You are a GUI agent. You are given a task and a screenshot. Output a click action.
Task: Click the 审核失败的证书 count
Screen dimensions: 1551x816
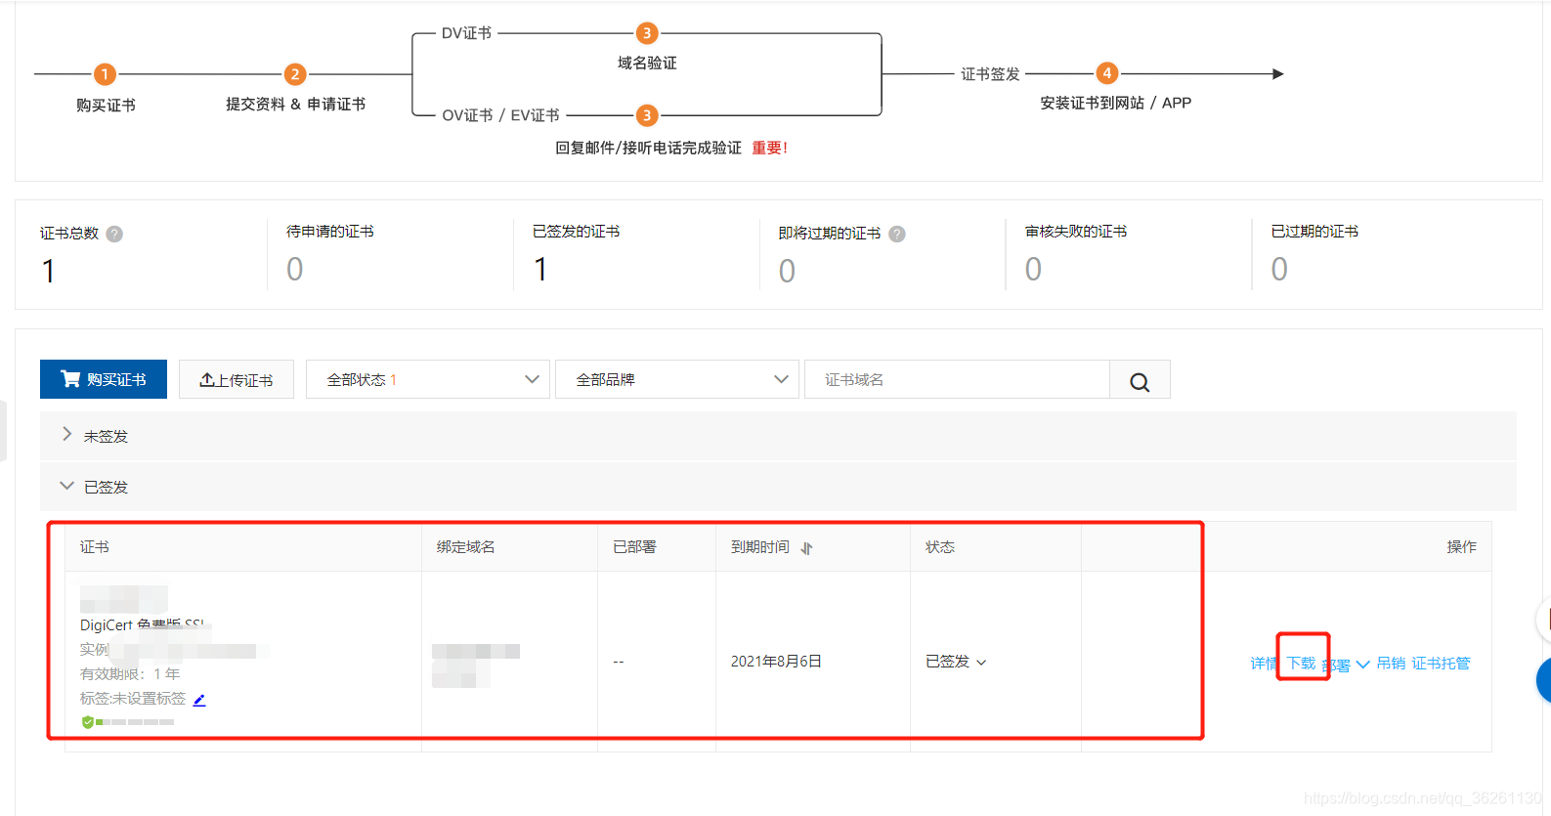coord(1033,269)
